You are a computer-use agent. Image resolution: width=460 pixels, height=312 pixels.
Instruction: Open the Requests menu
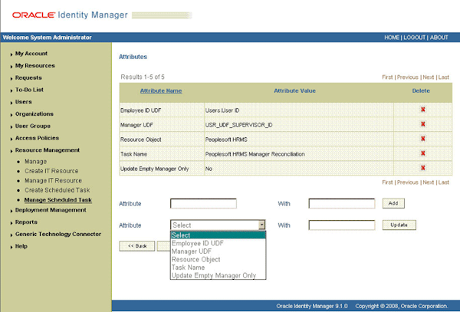[28, 77]
